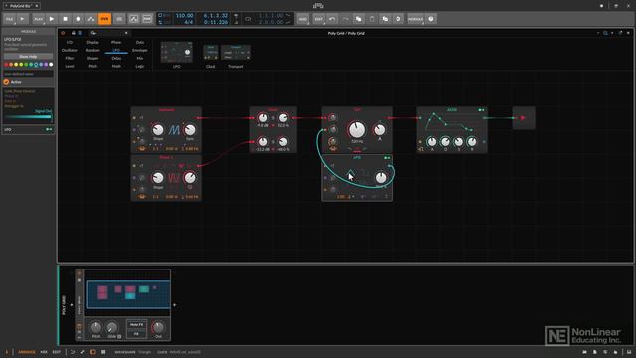
Task: Click the plus icon after the Poly Grid device
Action: 175,305
